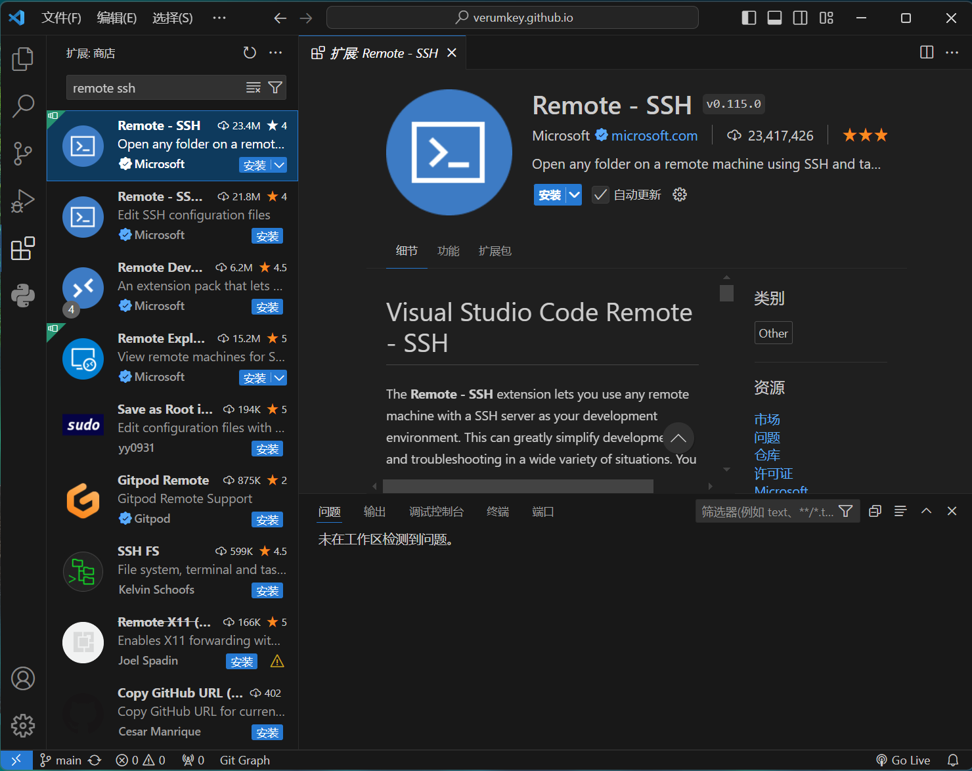Click the Other category tag

pyautogui.click(x=774, y=333)
